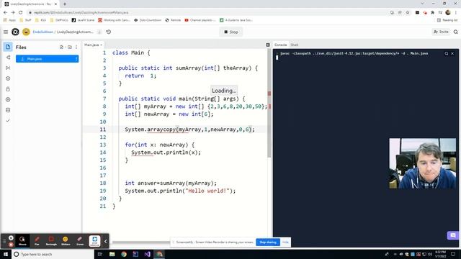The height and width of the screenshot is (259, 461).
Task: Stop the Screencastify recording with red button
Action: click(11, 245)
